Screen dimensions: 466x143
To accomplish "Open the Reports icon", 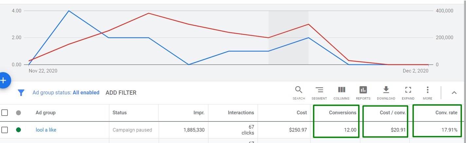I will [363, 93].
